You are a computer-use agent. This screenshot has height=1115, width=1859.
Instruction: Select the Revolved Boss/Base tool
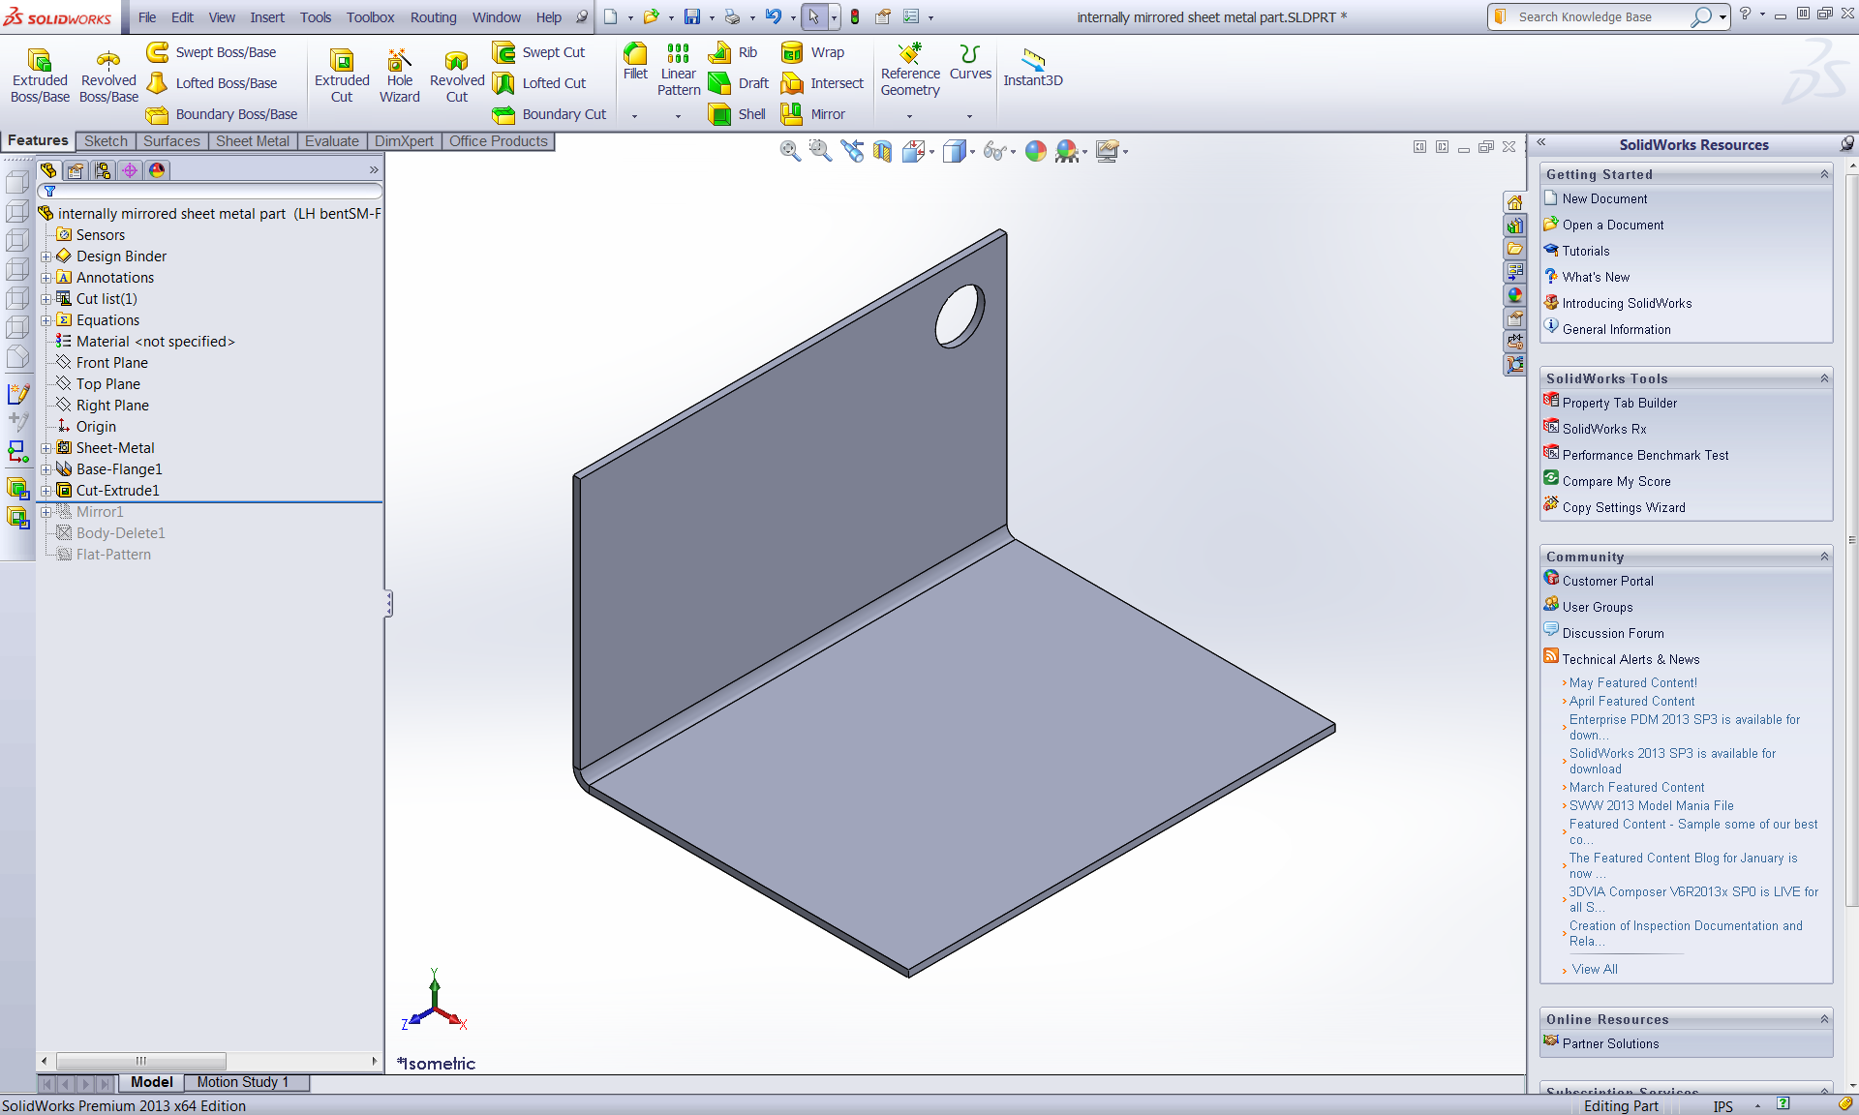(x=108, y=75)
